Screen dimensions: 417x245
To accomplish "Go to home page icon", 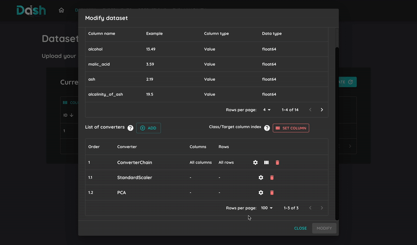I will click(62, 10).
